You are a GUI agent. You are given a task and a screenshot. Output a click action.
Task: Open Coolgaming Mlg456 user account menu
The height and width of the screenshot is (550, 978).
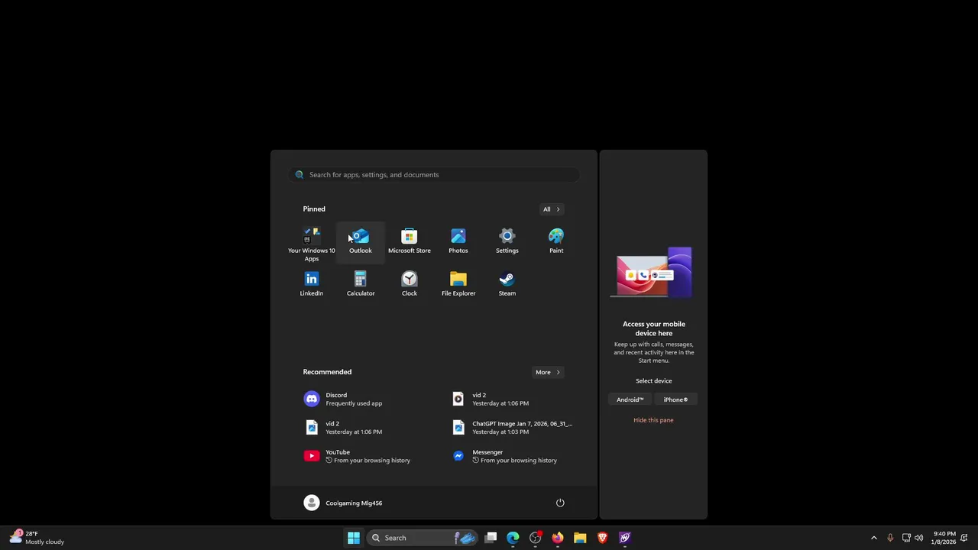tap(343, 503)
